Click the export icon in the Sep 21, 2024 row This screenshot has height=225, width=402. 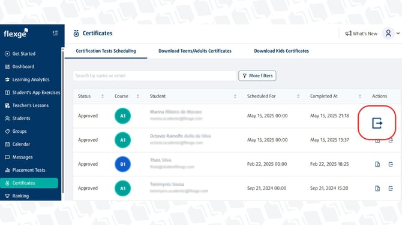click(x=391, y=188)
